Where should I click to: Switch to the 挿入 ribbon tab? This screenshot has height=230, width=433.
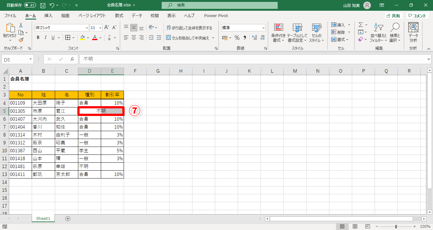click(48, 15)
